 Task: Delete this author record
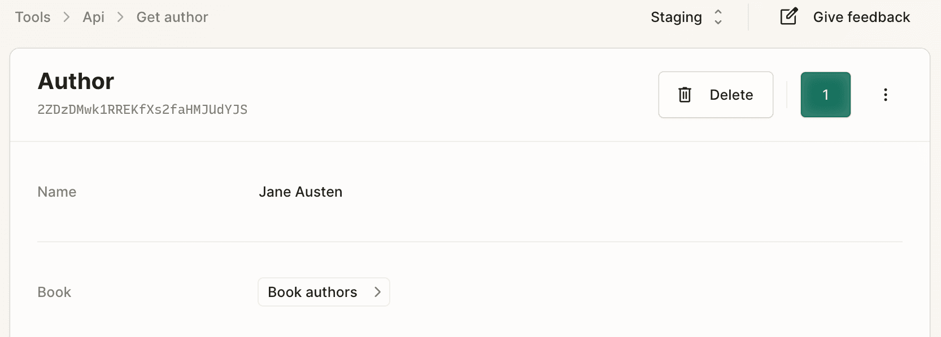click(715, 95)
